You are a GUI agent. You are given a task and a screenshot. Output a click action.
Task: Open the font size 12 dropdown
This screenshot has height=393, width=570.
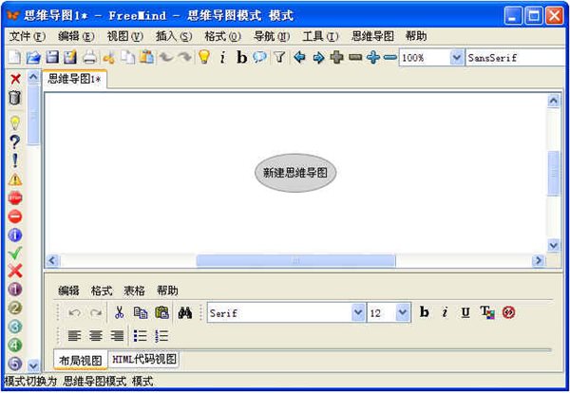tap(402, 312)
